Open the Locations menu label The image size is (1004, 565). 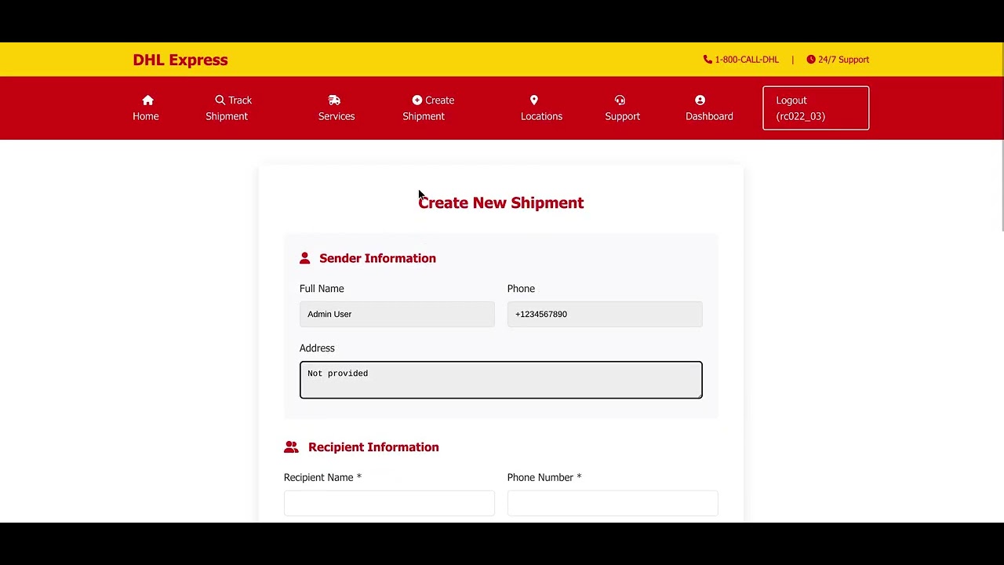point(542,116)
